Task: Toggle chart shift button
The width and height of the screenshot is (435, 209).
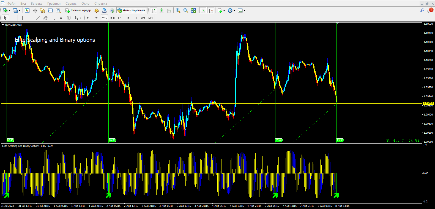Action: pos(211,10)
